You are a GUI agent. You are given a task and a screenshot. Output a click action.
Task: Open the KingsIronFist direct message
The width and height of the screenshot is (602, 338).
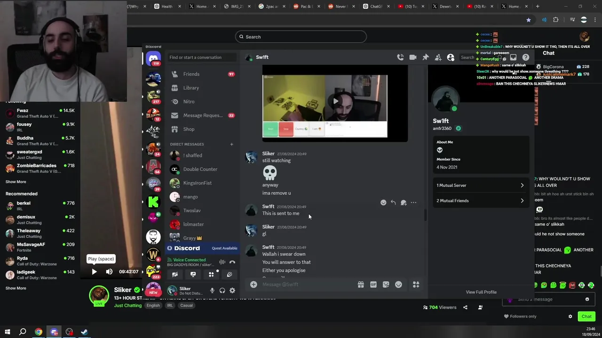202,183
